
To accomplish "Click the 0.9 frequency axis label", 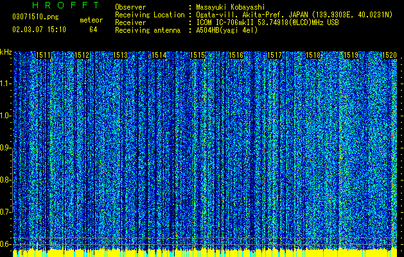I will tap(5, 148).
